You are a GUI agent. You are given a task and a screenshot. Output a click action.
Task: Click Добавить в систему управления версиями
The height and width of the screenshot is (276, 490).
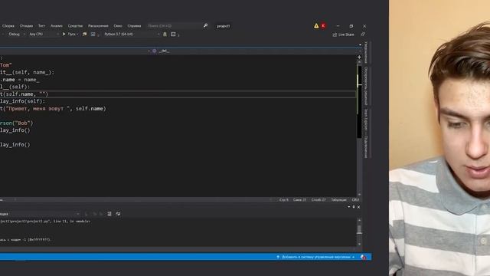316,257
